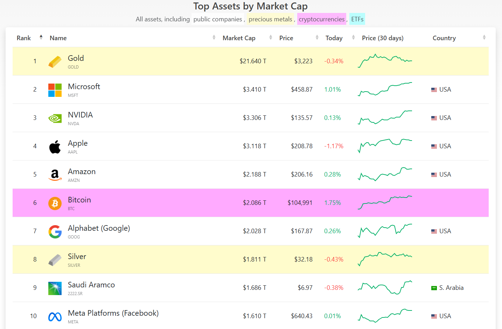Click the Saudi Aramco logo icon
The height and width of the screenshot is (329, 502).
55,288
